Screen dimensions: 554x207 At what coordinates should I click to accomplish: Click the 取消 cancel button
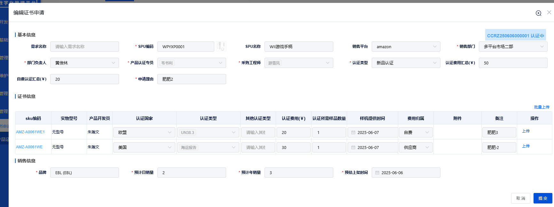520,198
